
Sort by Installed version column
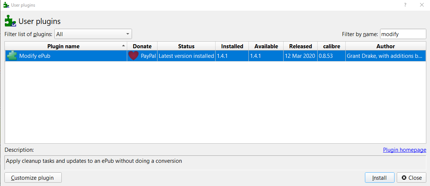(x=232, y=46)
